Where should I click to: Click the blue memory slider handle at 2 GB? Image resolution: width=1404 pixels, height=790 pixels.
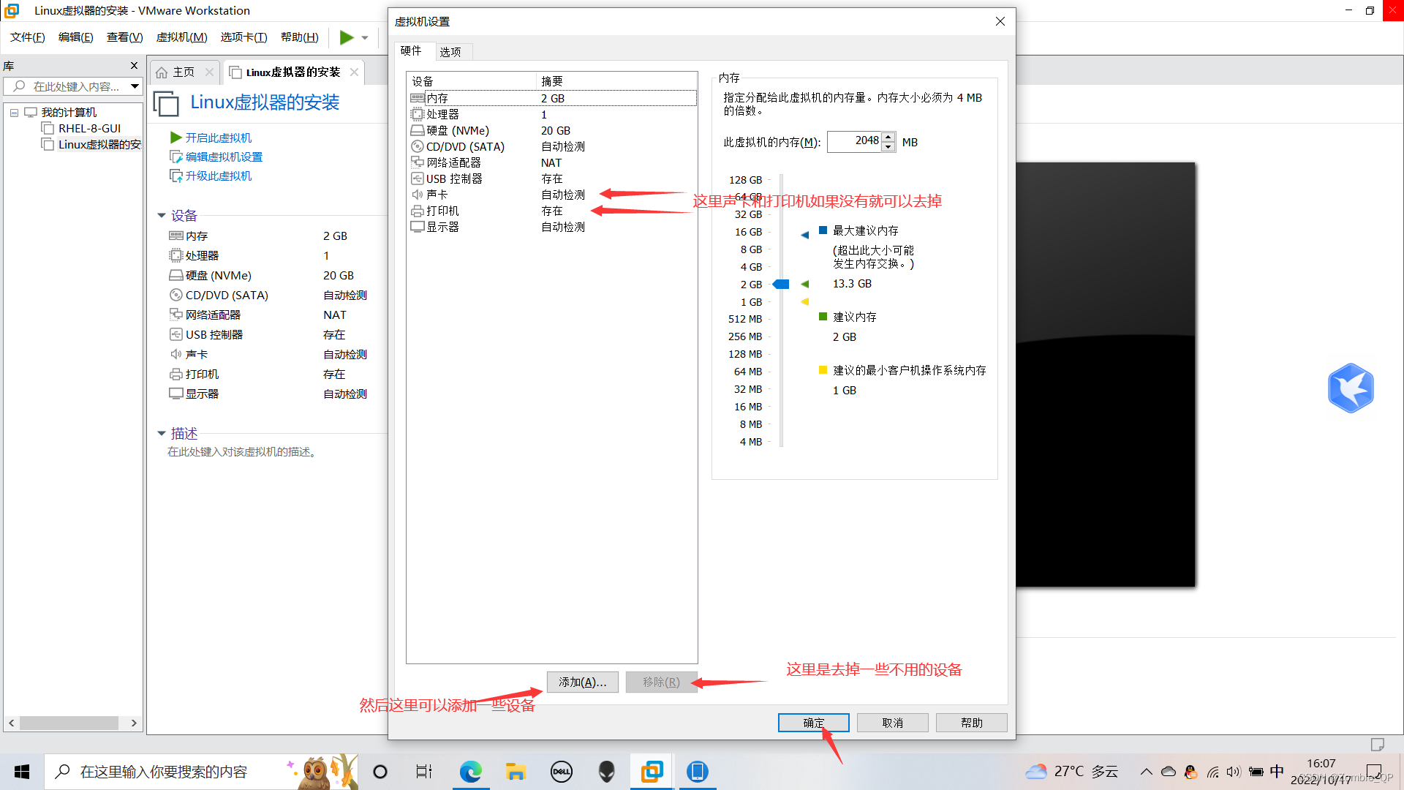[x=781, y=284]
